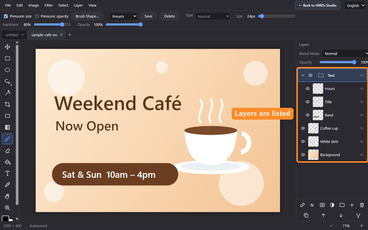Screen dimensions: 368x230
Task: Enable Pressure: opacity checkbox
Action: coord(37,16)
